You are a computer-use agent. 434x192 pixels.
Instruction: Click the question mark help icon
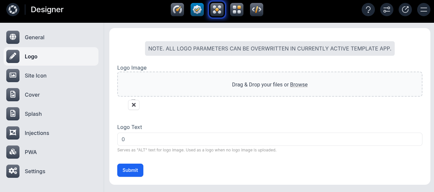point(368,10)
